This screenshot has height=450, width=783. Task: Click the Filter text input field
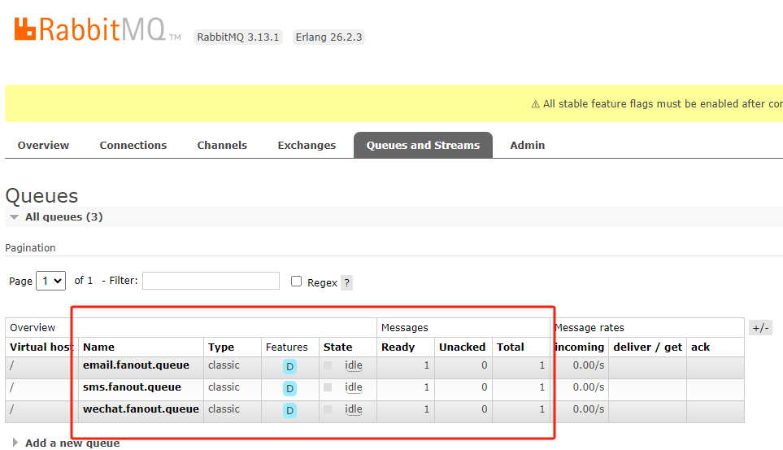pyautogui.click(x=211, y=281)
